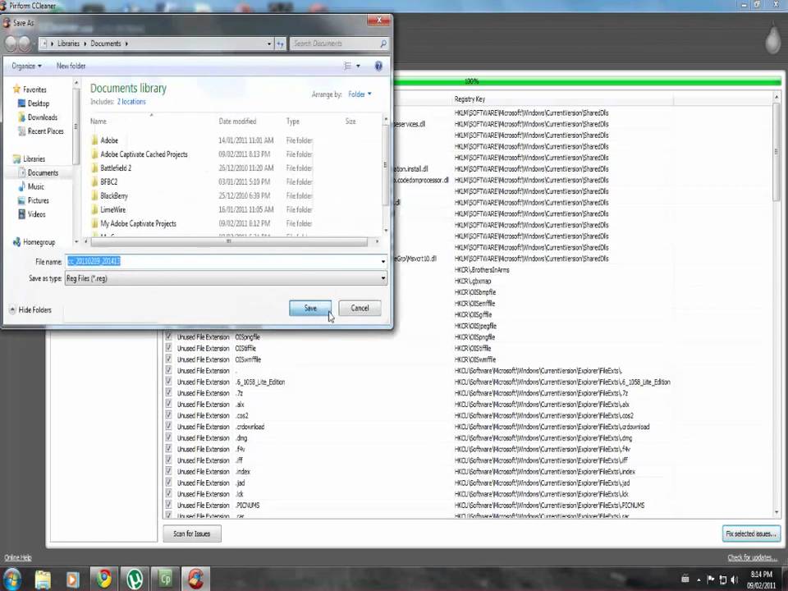Viewport: 788px width, 591px height.
Task: Select Documents library in navigation pane
Action: (x=39, y=173)
